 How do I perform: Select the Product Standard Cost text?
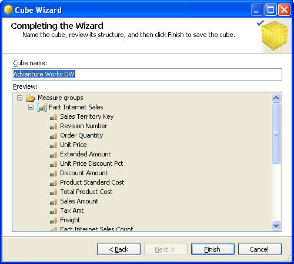coord(92,182)
